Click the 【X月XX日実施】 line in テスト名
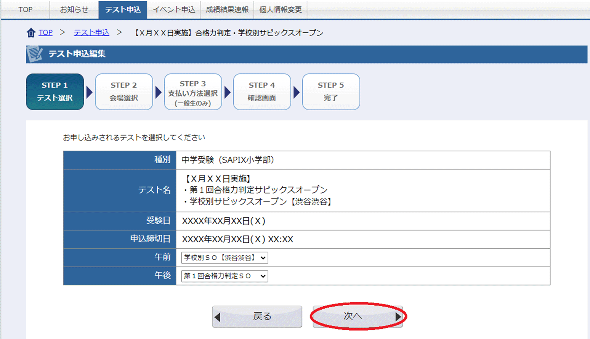The height and width of the screenshot is (339, 590). (218, 179)
